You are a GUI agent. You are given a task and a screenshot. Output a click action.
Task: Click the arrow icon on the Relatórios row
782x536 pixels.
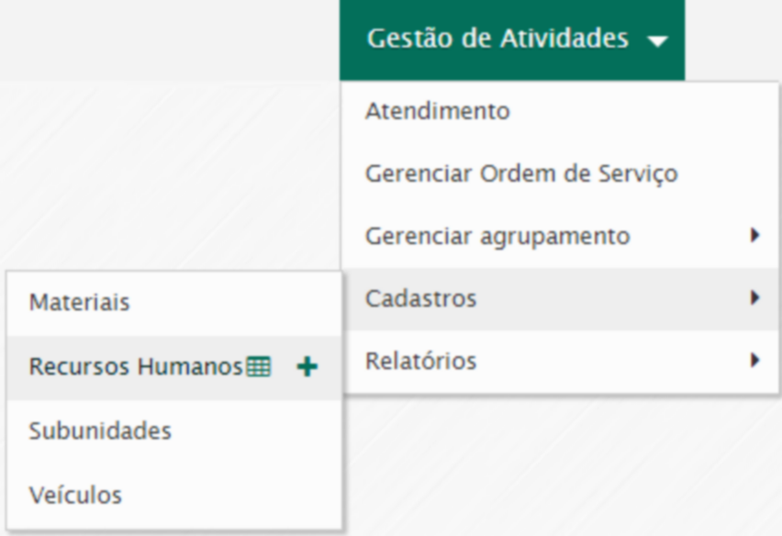tap(754, 360)
